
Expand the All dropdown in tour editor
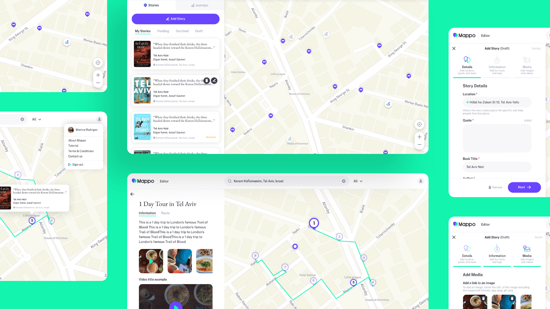[358, 181]
